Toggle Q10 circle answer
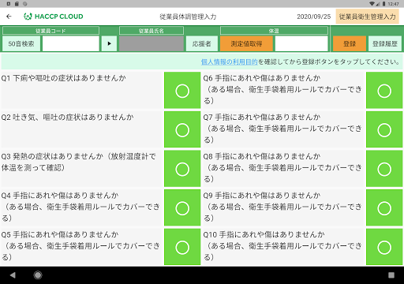The image size is (404, 284). pos(384,247)
